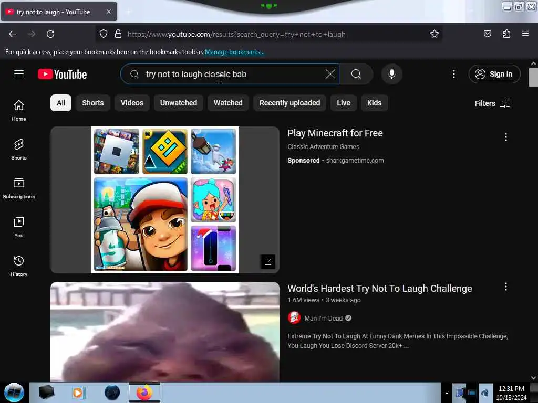Click the vertical scrollbar thumb

coord(533,78)
